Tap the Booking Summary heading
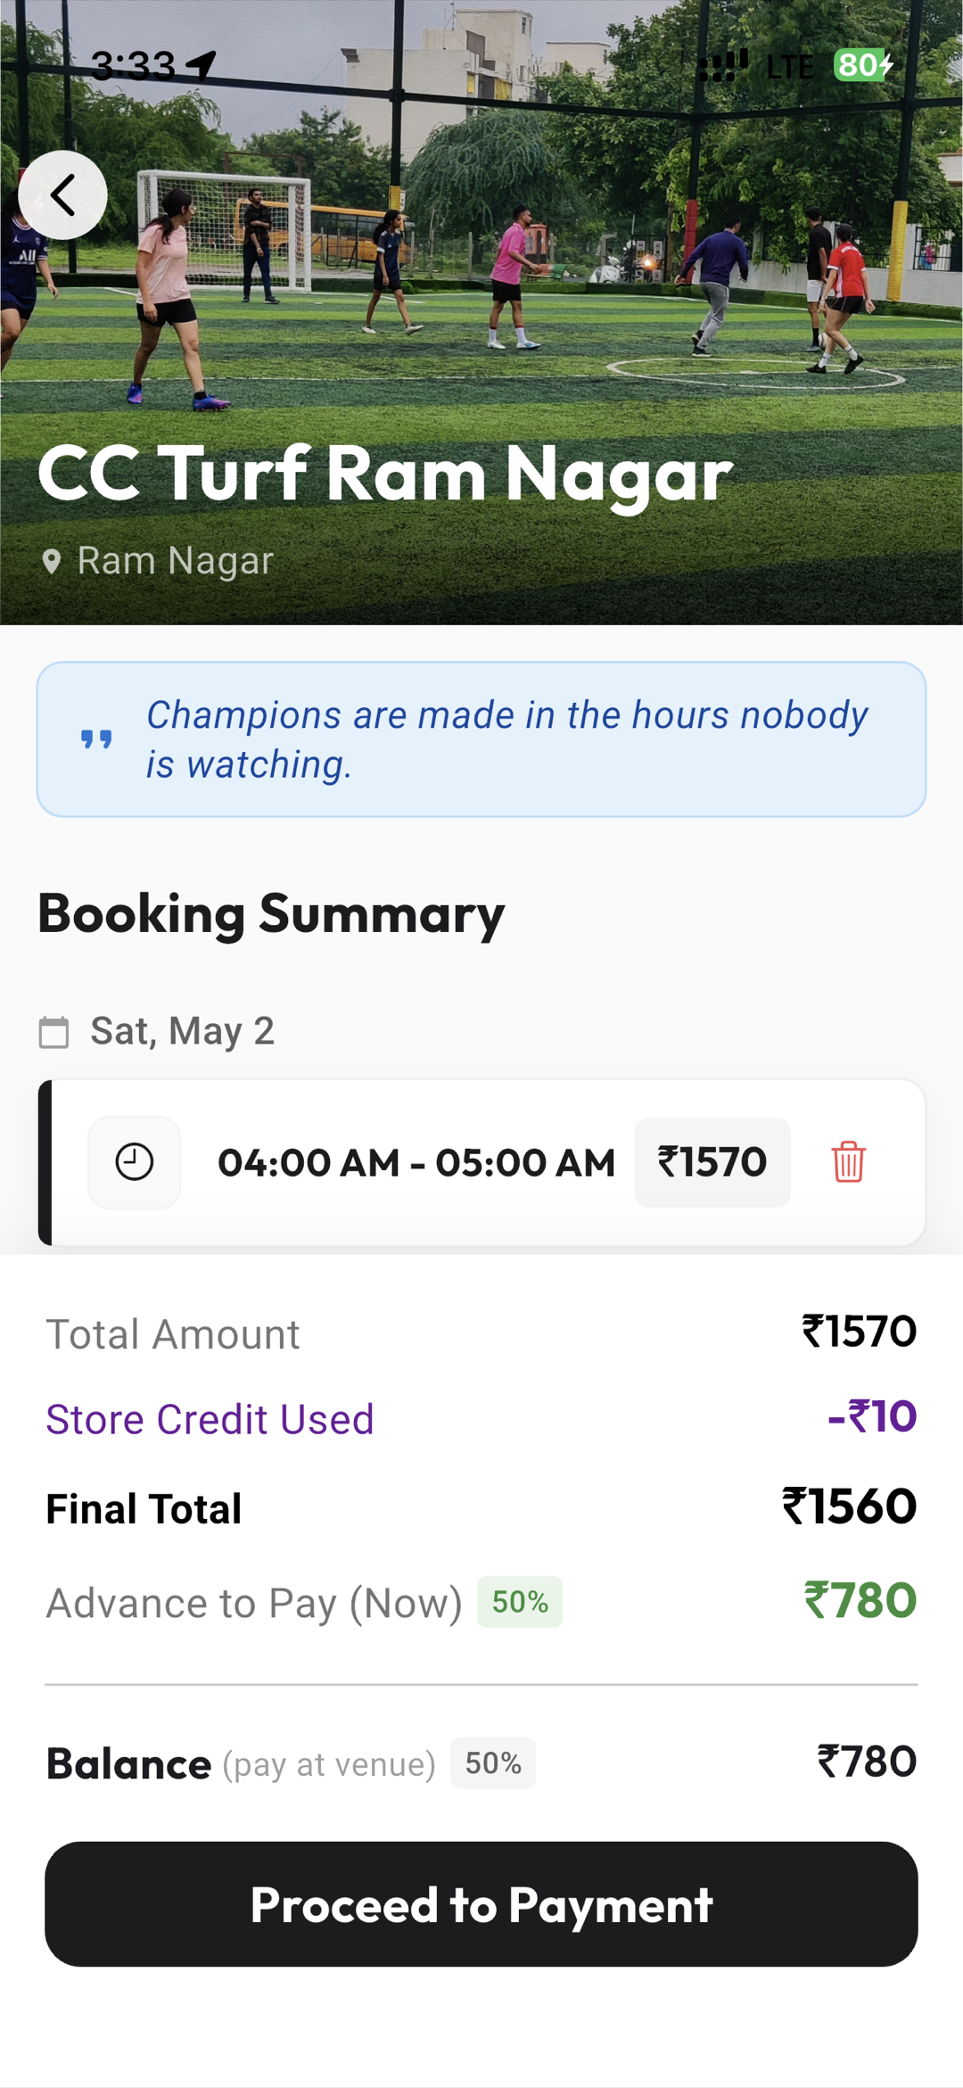Image resolution: width=963 pixels, height=2088 pixels. coord(271,913)
